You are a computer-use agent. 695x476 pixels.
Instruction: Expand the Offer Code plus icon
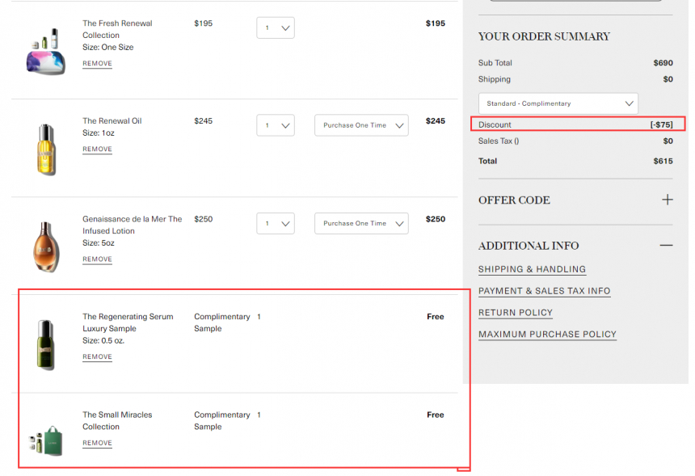(667, 200)
